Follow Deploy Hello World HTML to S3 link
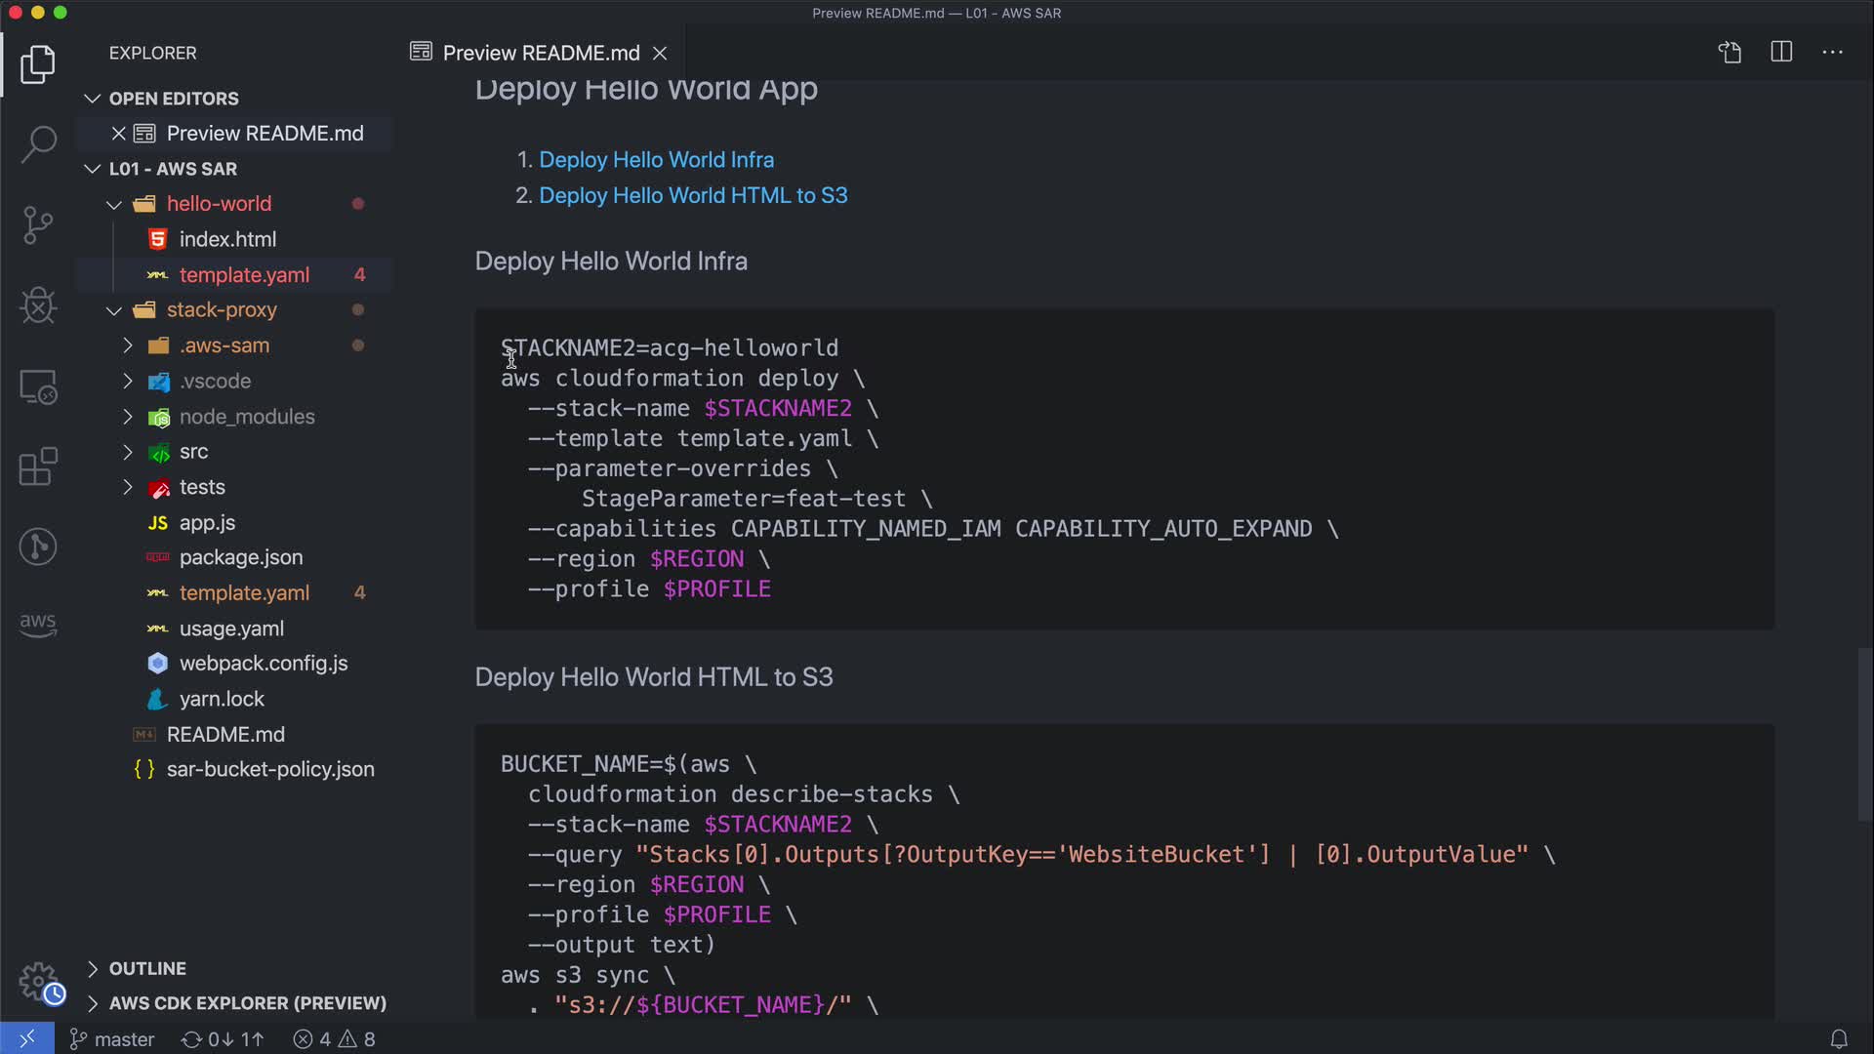This screenshot has width=1874, height=1054. tap(693, 195)
